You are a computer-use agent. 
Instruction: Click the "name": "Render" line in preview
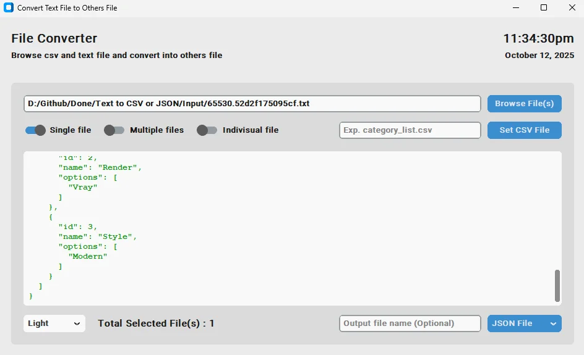tap(100, 168)
